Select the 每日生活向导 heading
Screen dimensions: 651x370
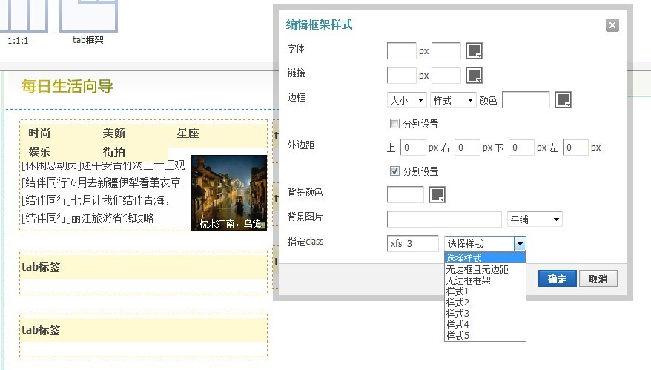tap(67, 86)
